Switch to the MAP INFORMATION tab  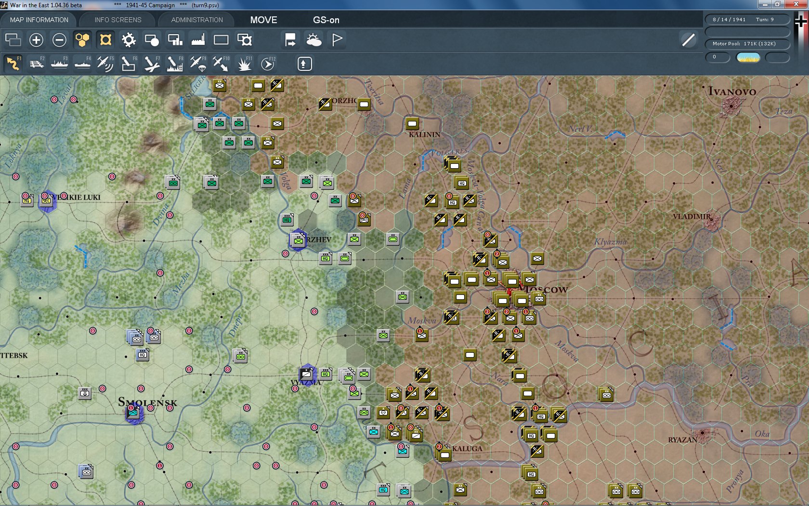point(39,20)
